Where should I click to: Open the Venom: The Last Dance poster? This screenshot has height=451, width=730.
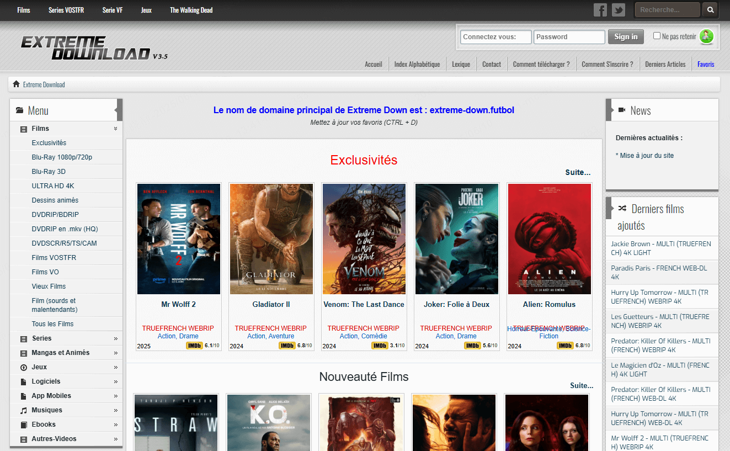point(364,239)
